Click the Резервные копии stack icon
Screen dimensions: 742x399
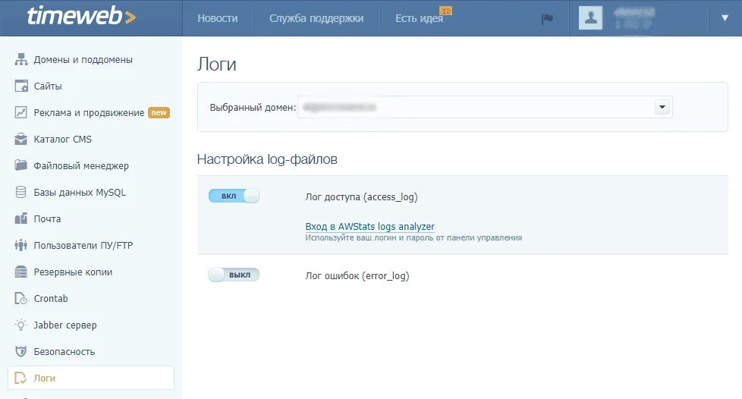[20, 272]
